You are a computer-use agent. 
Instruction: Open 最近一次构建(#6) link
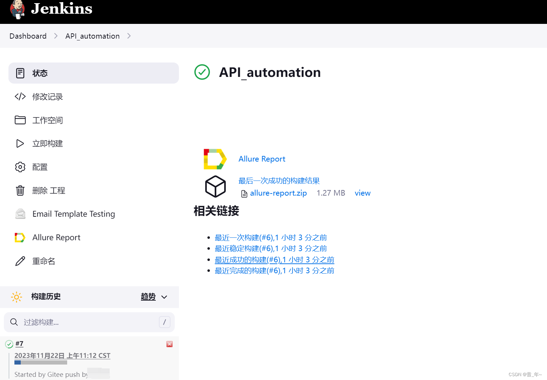[x=271, y=238]
